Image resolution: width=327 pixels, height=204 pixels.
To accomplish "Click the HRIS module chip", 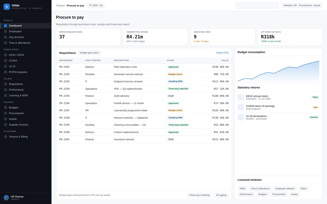I will point(243,188).
